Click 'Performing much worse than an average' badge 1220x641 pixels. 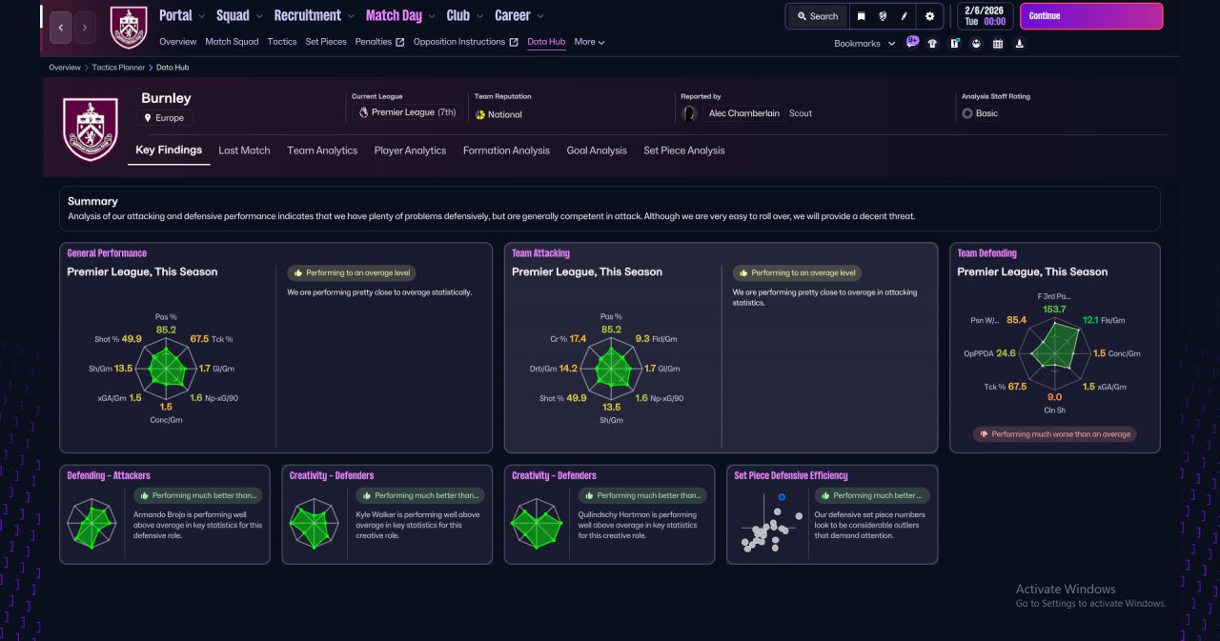pyautogui.click(x=1054, y=434)
